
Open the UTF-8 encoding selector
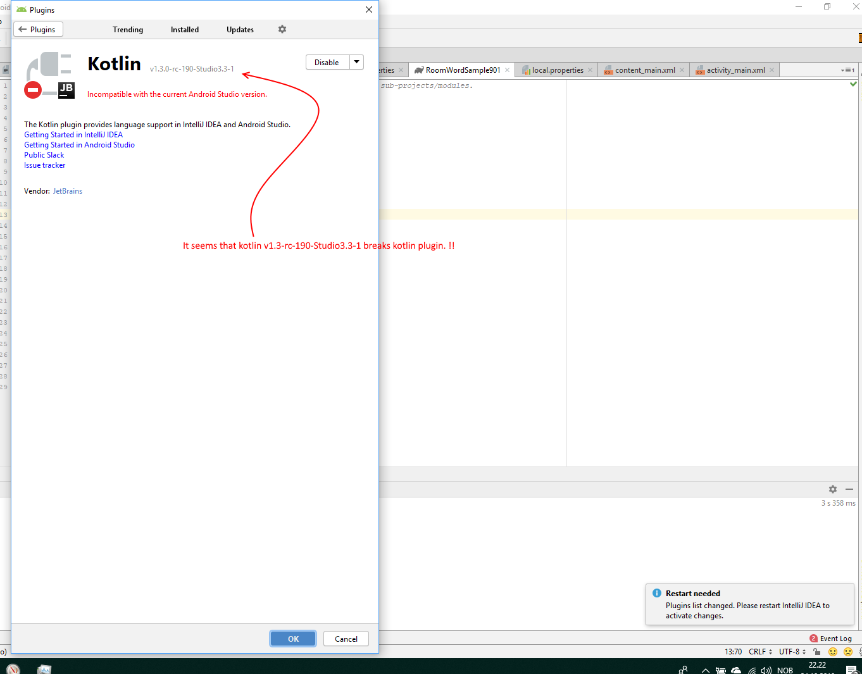point(792,652)
